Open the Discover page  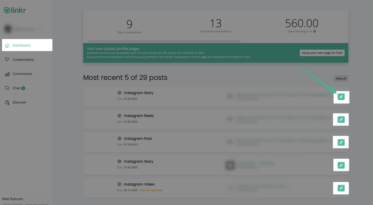(19, 102)
